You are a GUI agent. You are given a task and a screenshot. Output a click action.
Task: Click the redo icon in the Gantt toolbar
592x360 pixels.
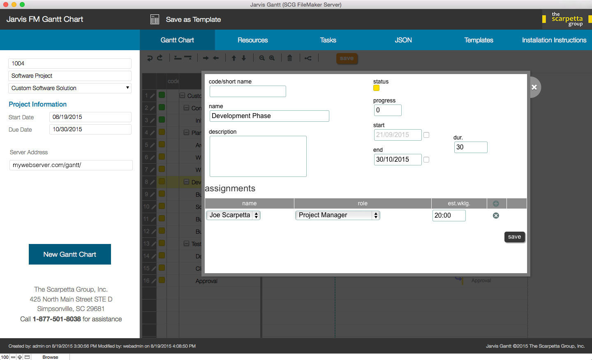[160, 58]
